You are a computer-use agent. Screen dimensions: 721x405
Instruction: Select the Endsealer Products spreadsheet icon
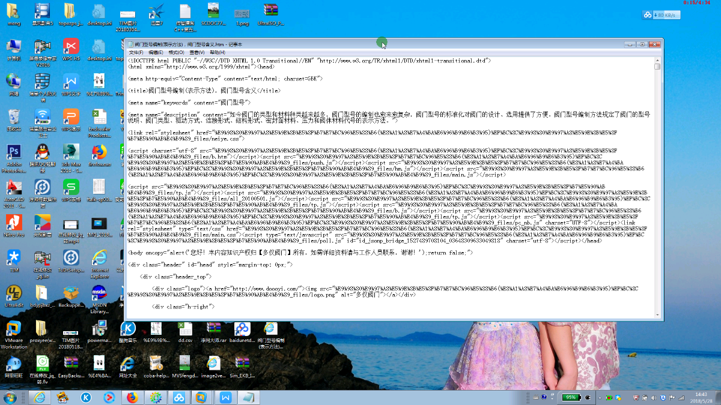(99, 122)
